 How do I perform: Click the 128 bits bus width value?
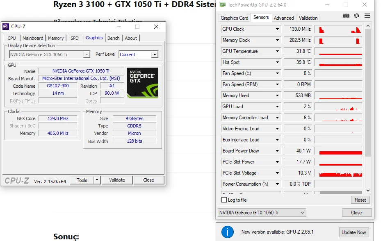click(x=135, y=141)
